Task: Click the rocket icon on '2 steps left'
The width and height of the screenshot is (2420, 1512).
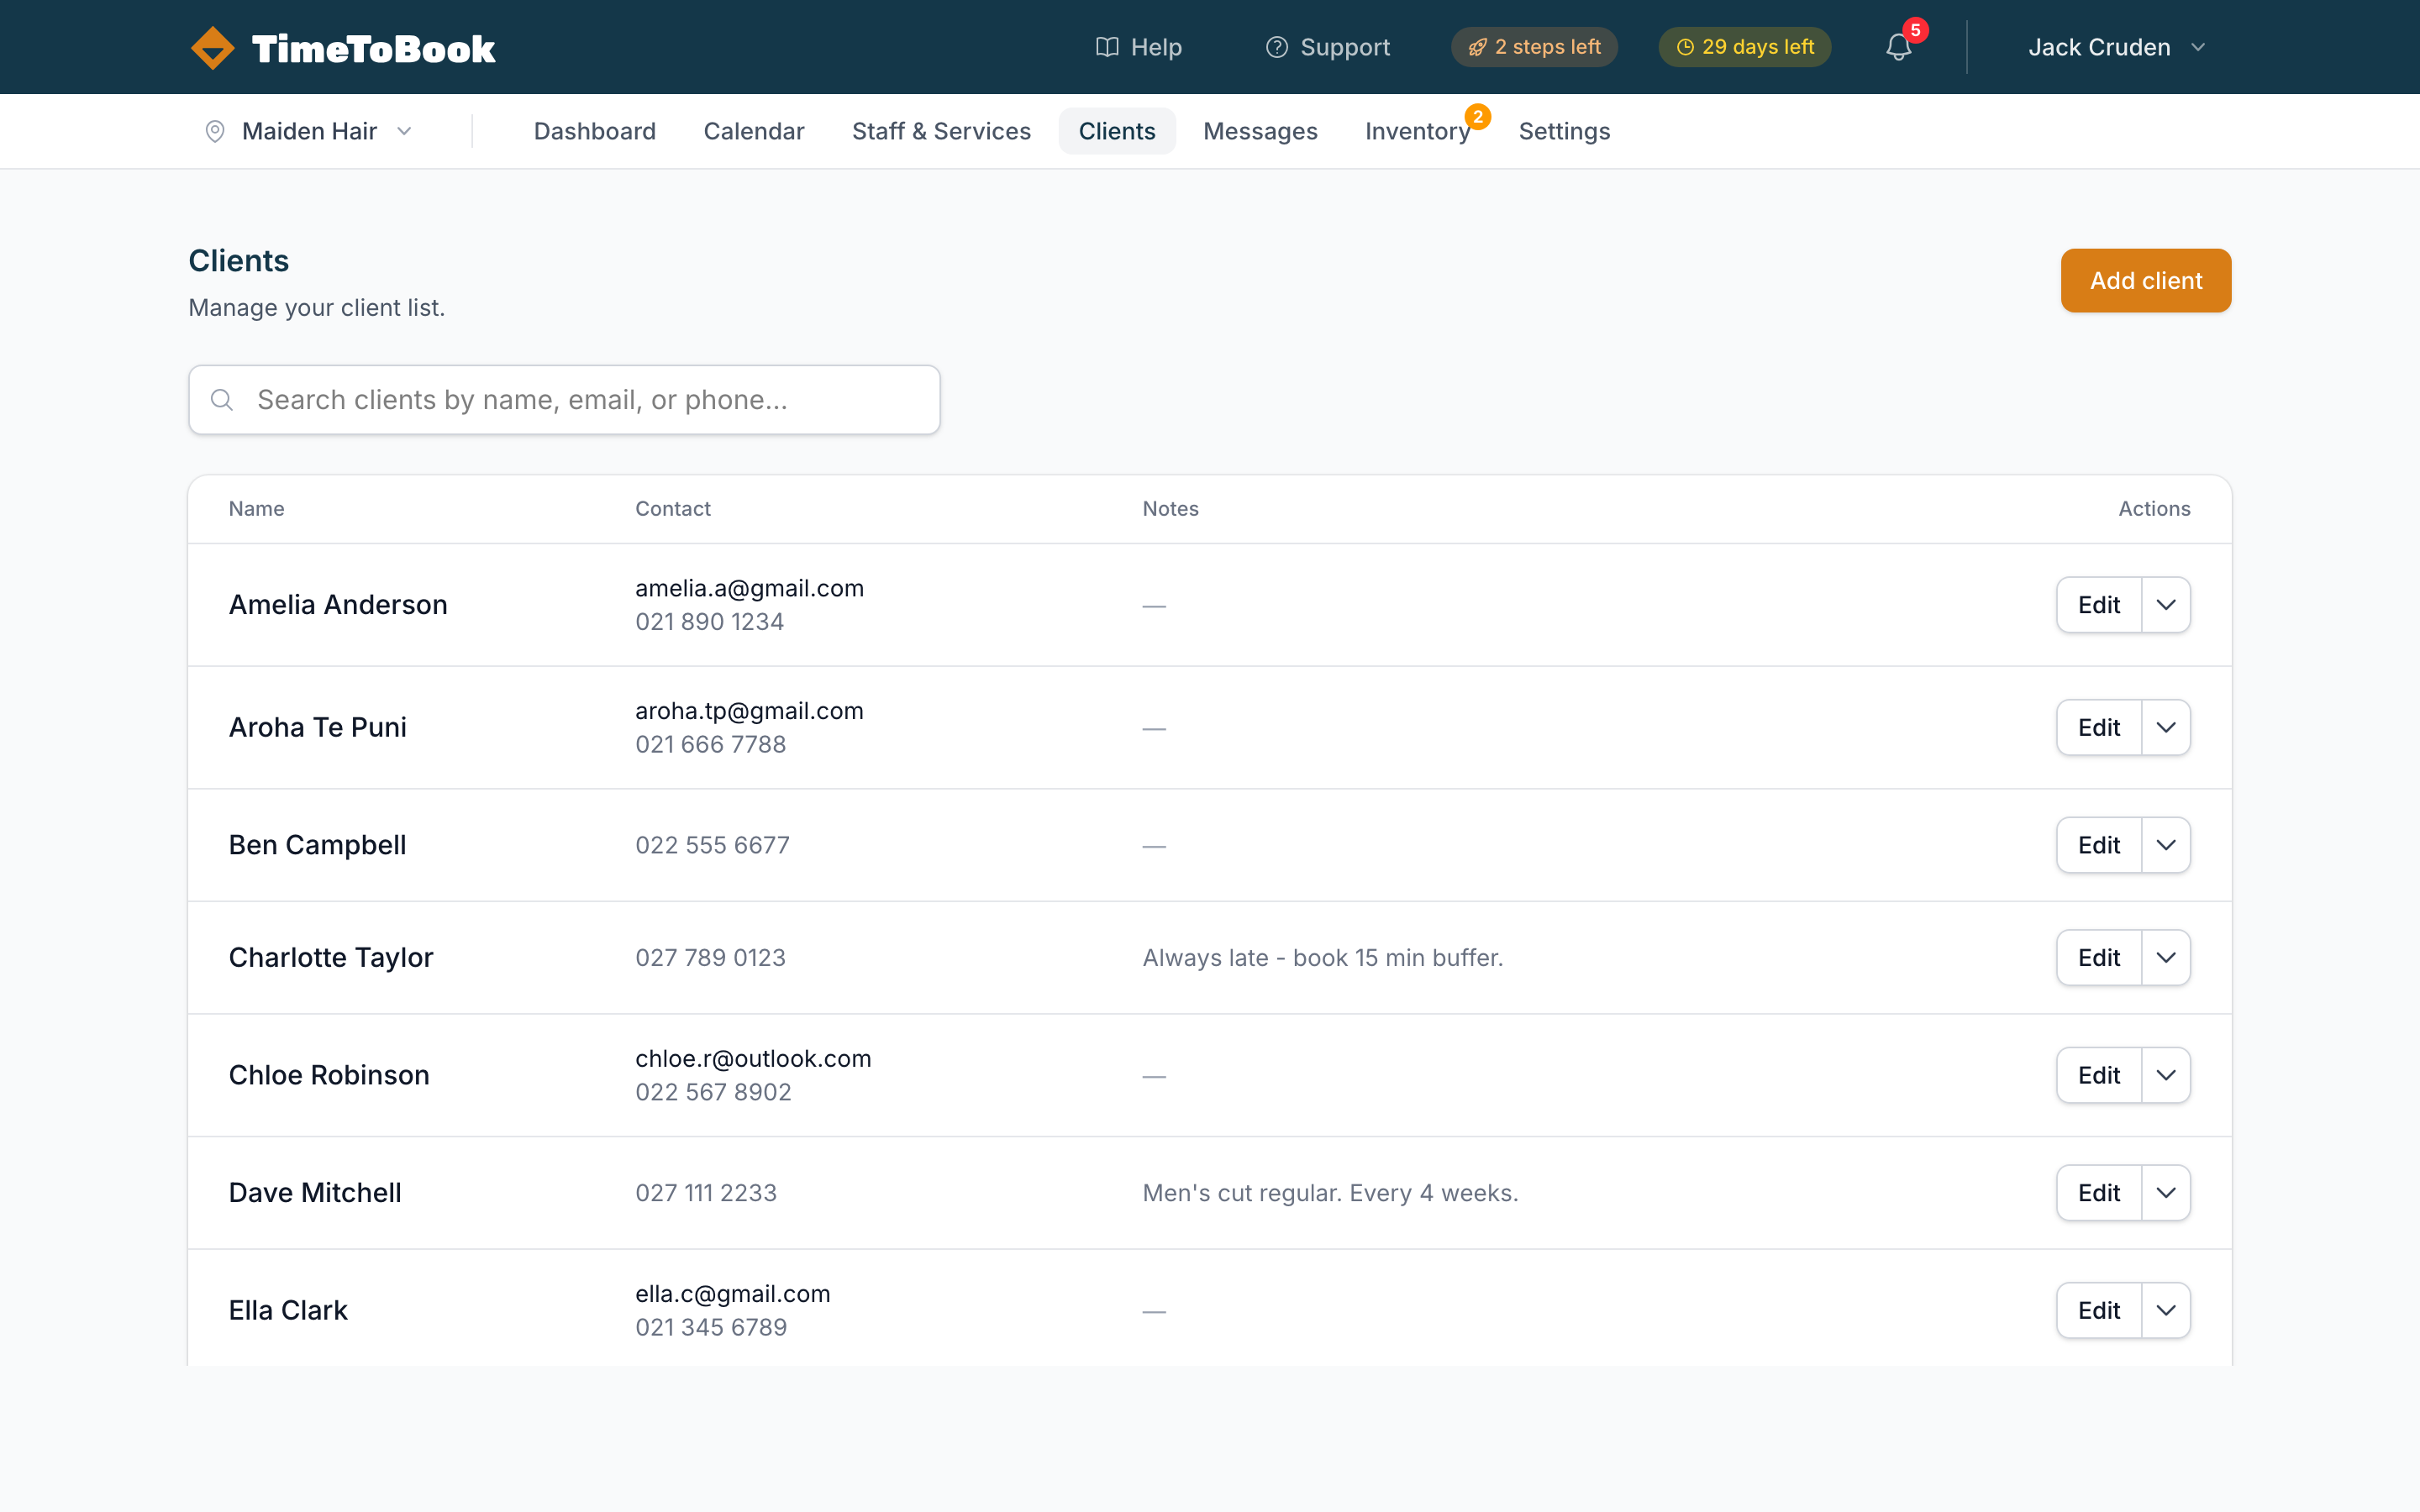Action: (x=1478, y=46)
